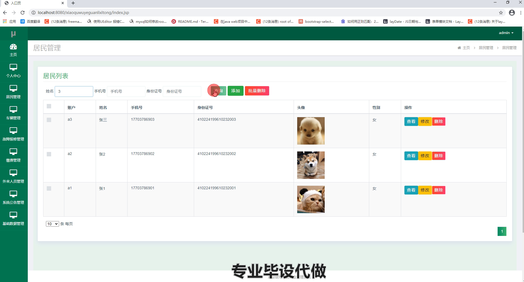Click the page vertical scrollbar
Screen dimensions: 524x282
pos(523,132)
